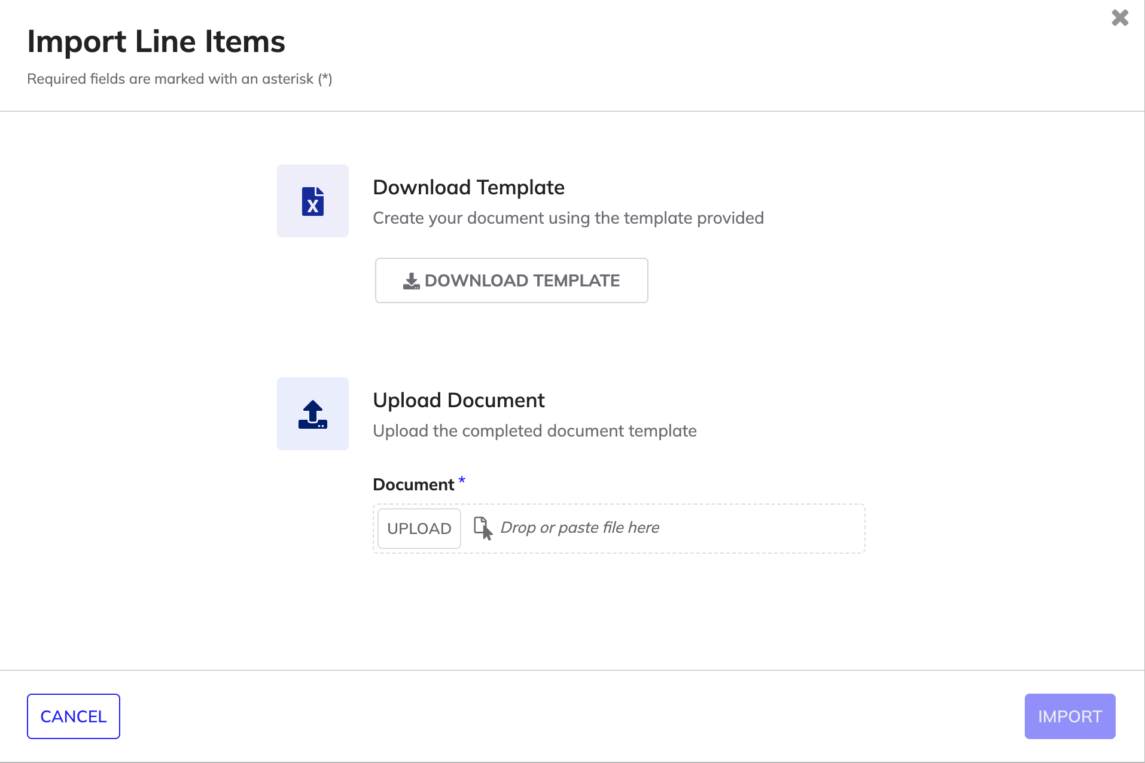Click the 'Document' field label

(413, 484)
